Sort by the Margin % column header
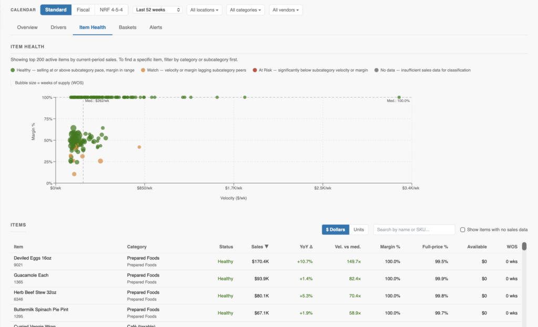Image resolution: width=538 pixels, height=327 pixels. click(390, 247)
